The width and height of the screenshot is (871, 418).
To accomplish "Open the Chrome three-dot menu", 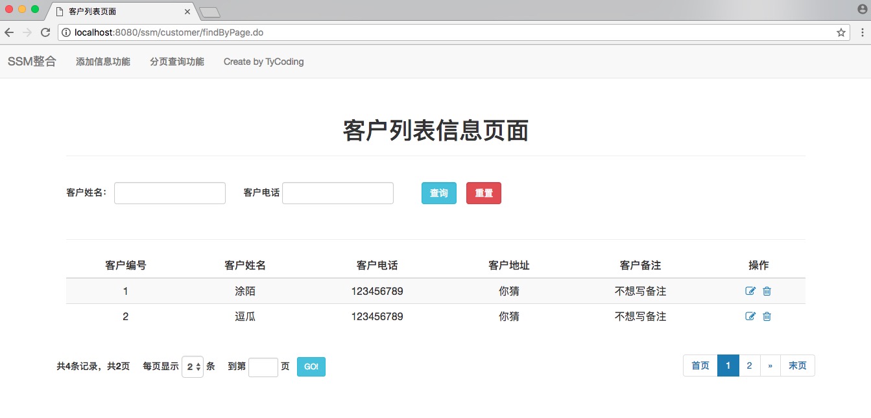I will tap(863, 32).
